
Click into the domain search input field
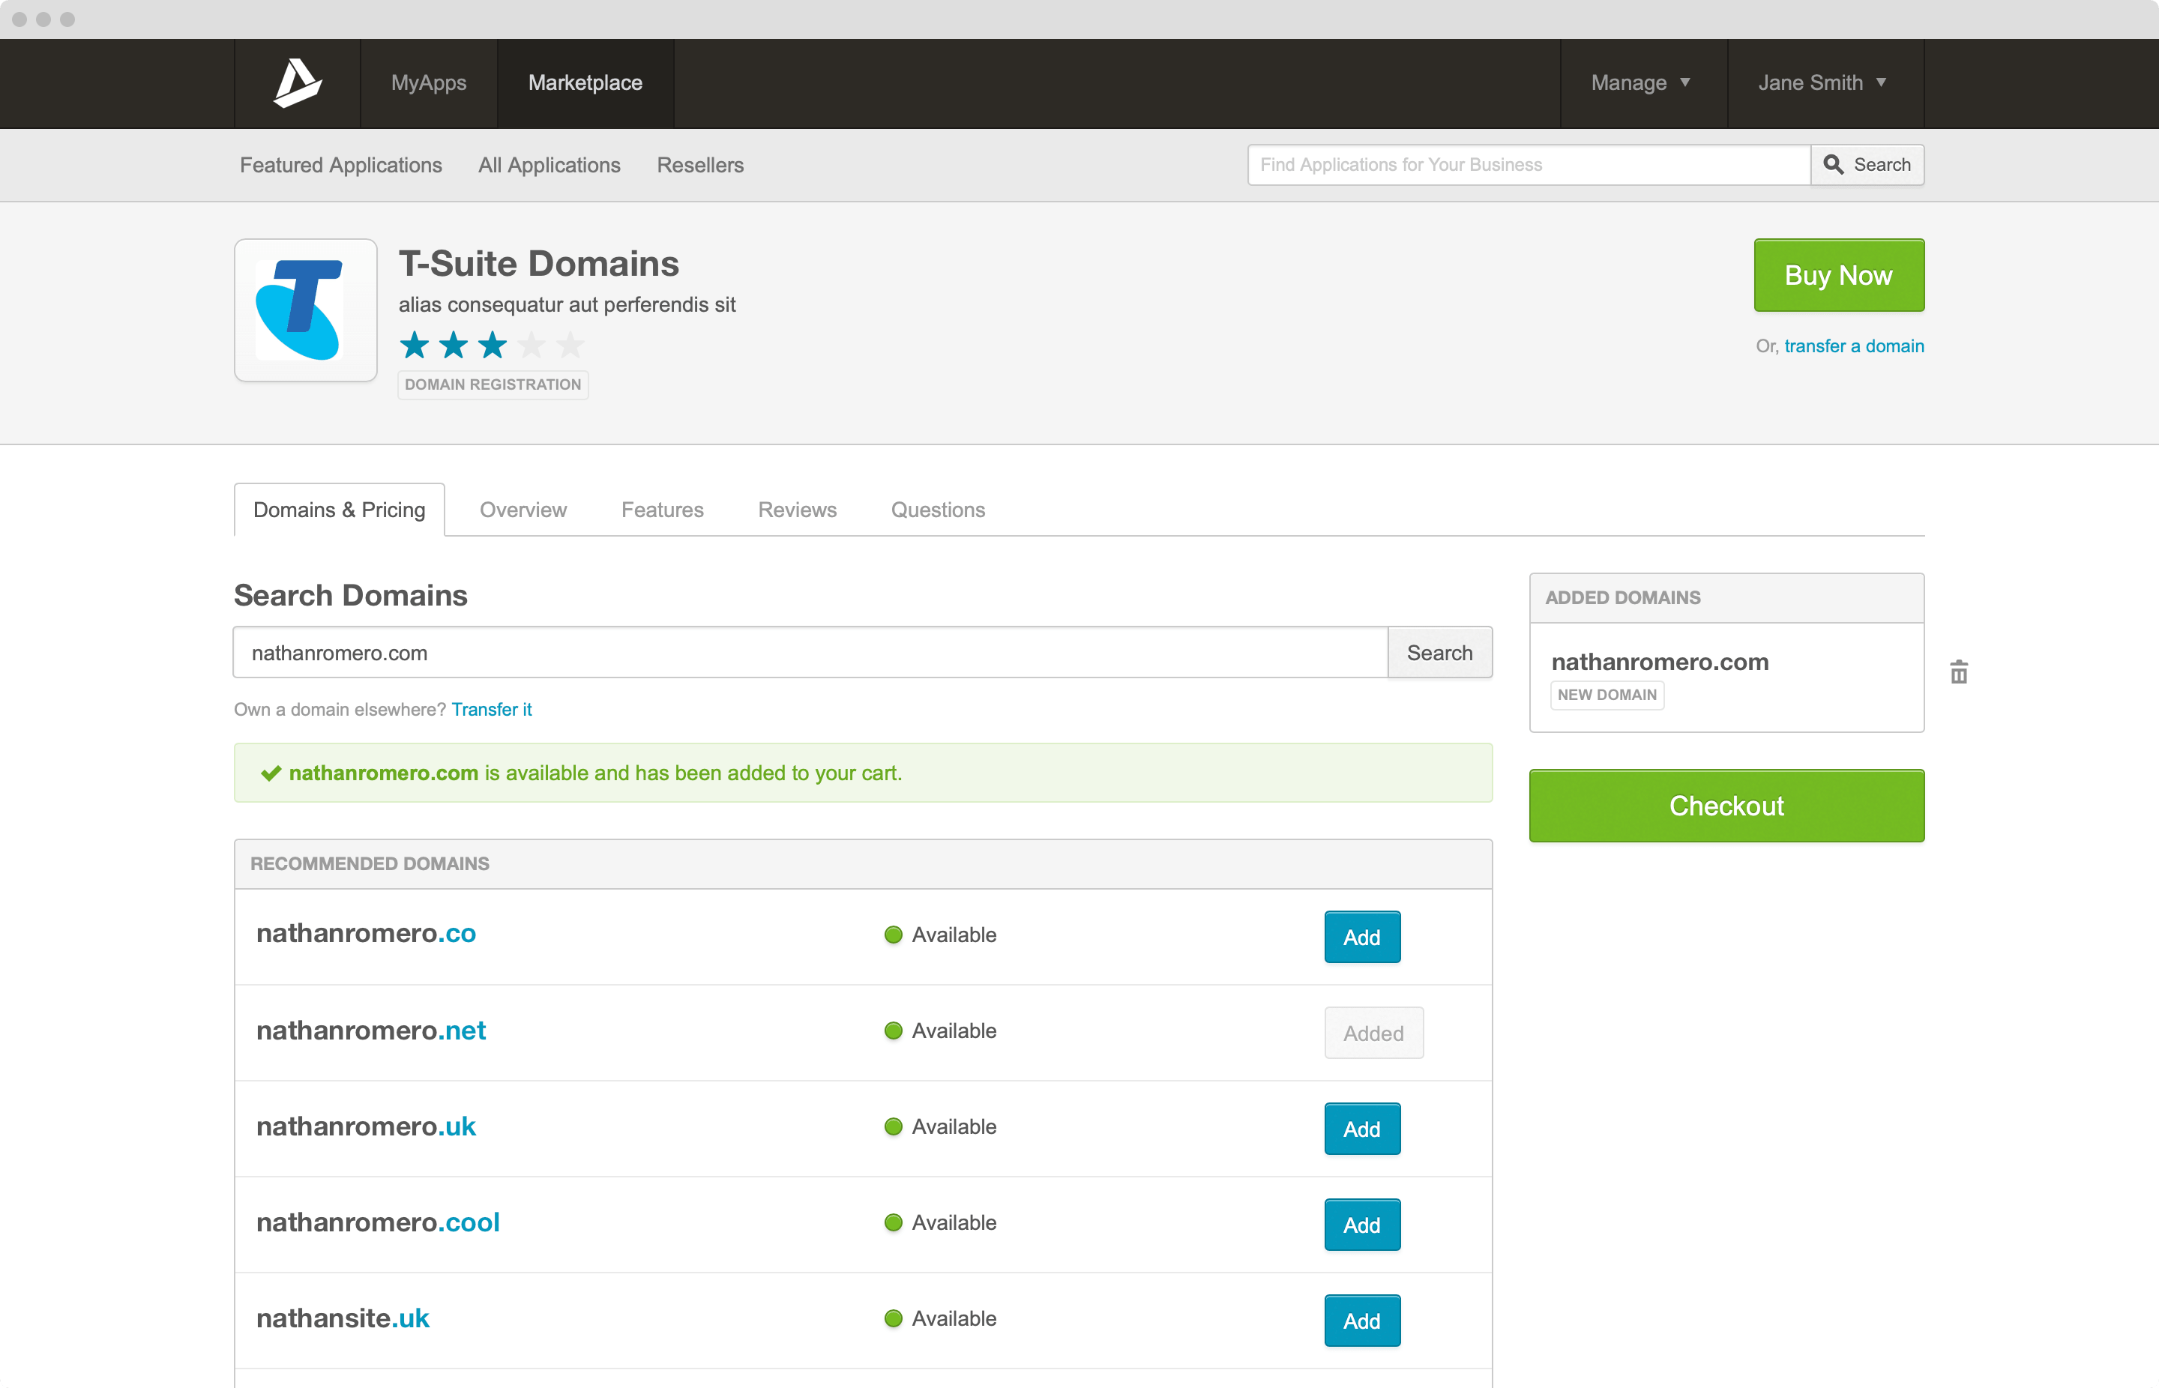click(x=809, y=653)
